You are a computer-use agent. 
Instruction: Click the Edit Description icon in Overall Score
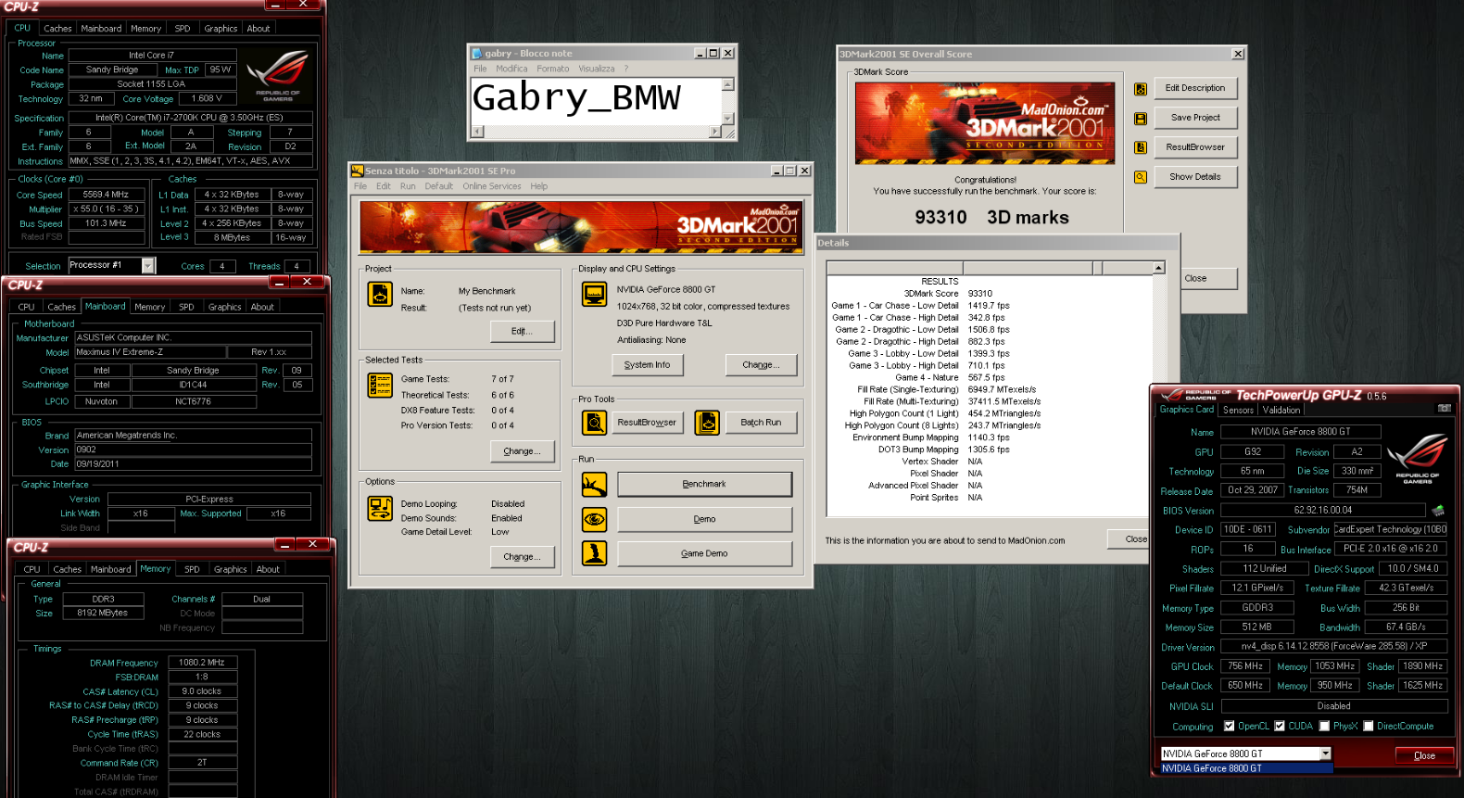click(x=1141, y=89)
